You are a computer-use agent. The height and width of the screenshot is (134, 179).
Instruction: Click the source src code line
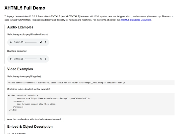pyautogui.click(x=54, y=98)
